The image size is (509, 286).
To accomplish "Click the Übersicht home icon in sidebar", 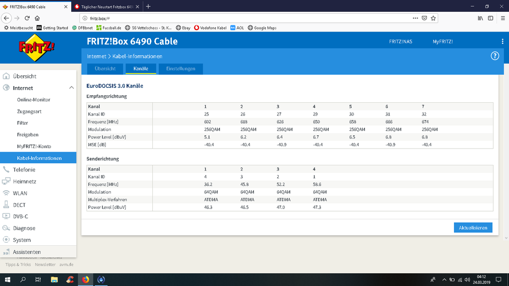I will click(6, 76).
